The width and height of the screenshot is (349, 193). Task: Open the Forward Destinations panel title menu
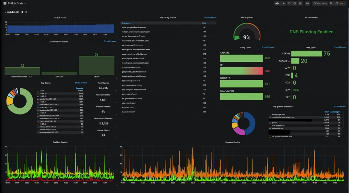(59, 41)
